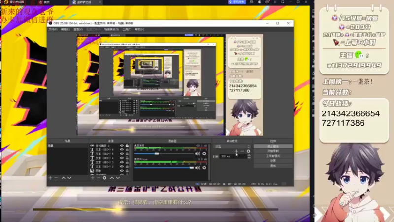Click the 停止推流 button

point(273,146)
